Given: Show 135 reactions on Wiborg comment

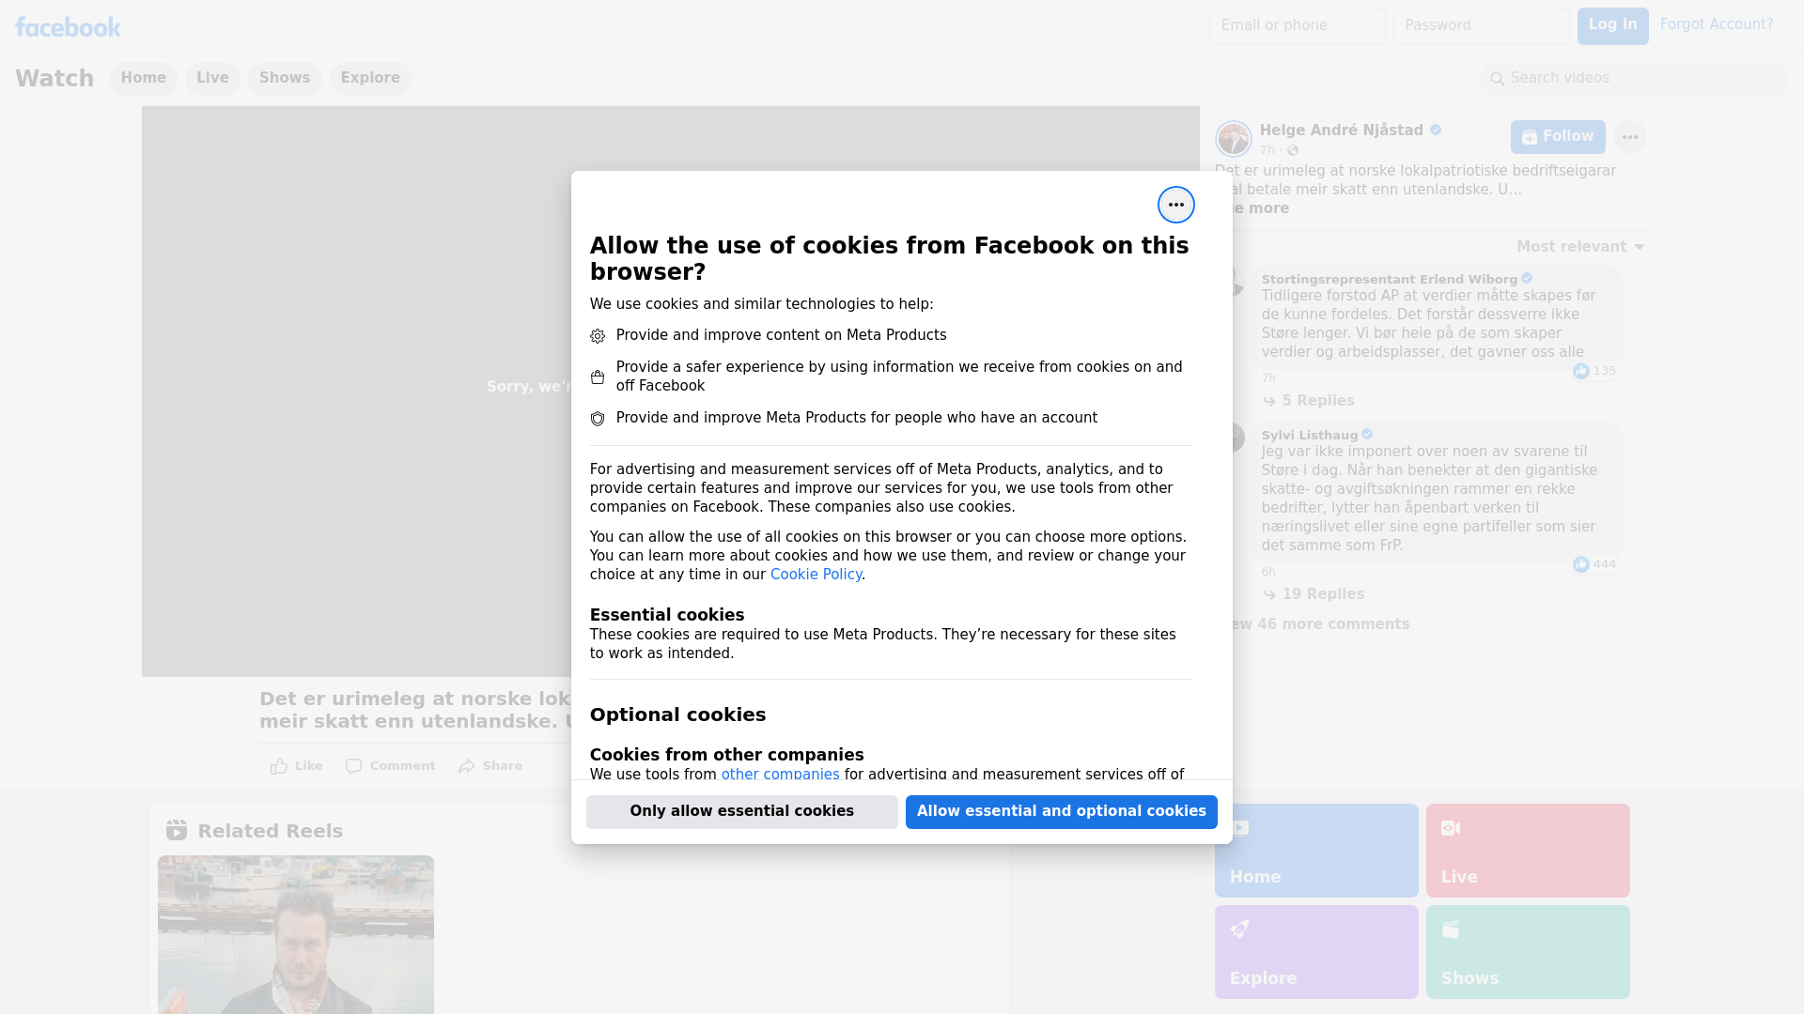Looking at the screenshot, I should point(1594,371).
